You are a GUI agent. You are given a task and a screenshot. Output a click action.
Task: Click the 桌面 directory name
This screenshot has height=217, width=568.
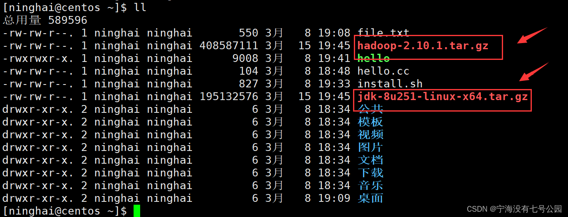coord(370,198)
